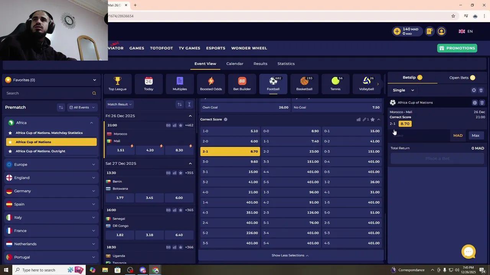Select the Volleyball sport icon
The width and height of the screenshot is (490, 275).
pos(366,83)
